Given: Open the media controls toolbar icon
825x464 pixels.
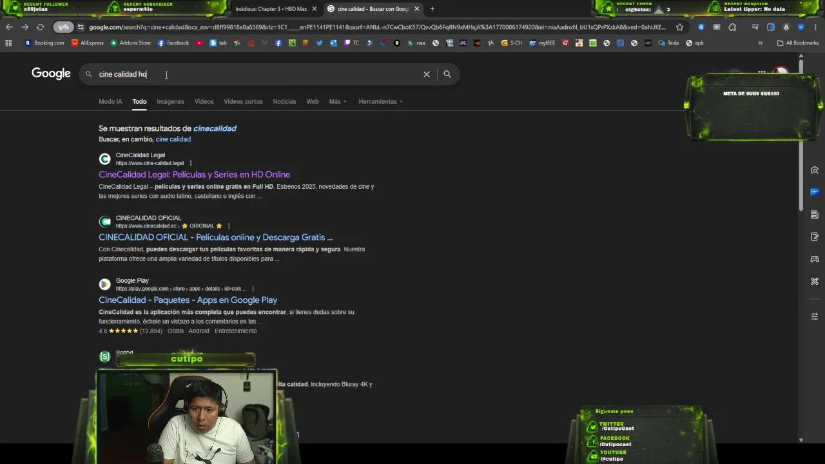Looking at the screenshot, I should tap(755, 27).
